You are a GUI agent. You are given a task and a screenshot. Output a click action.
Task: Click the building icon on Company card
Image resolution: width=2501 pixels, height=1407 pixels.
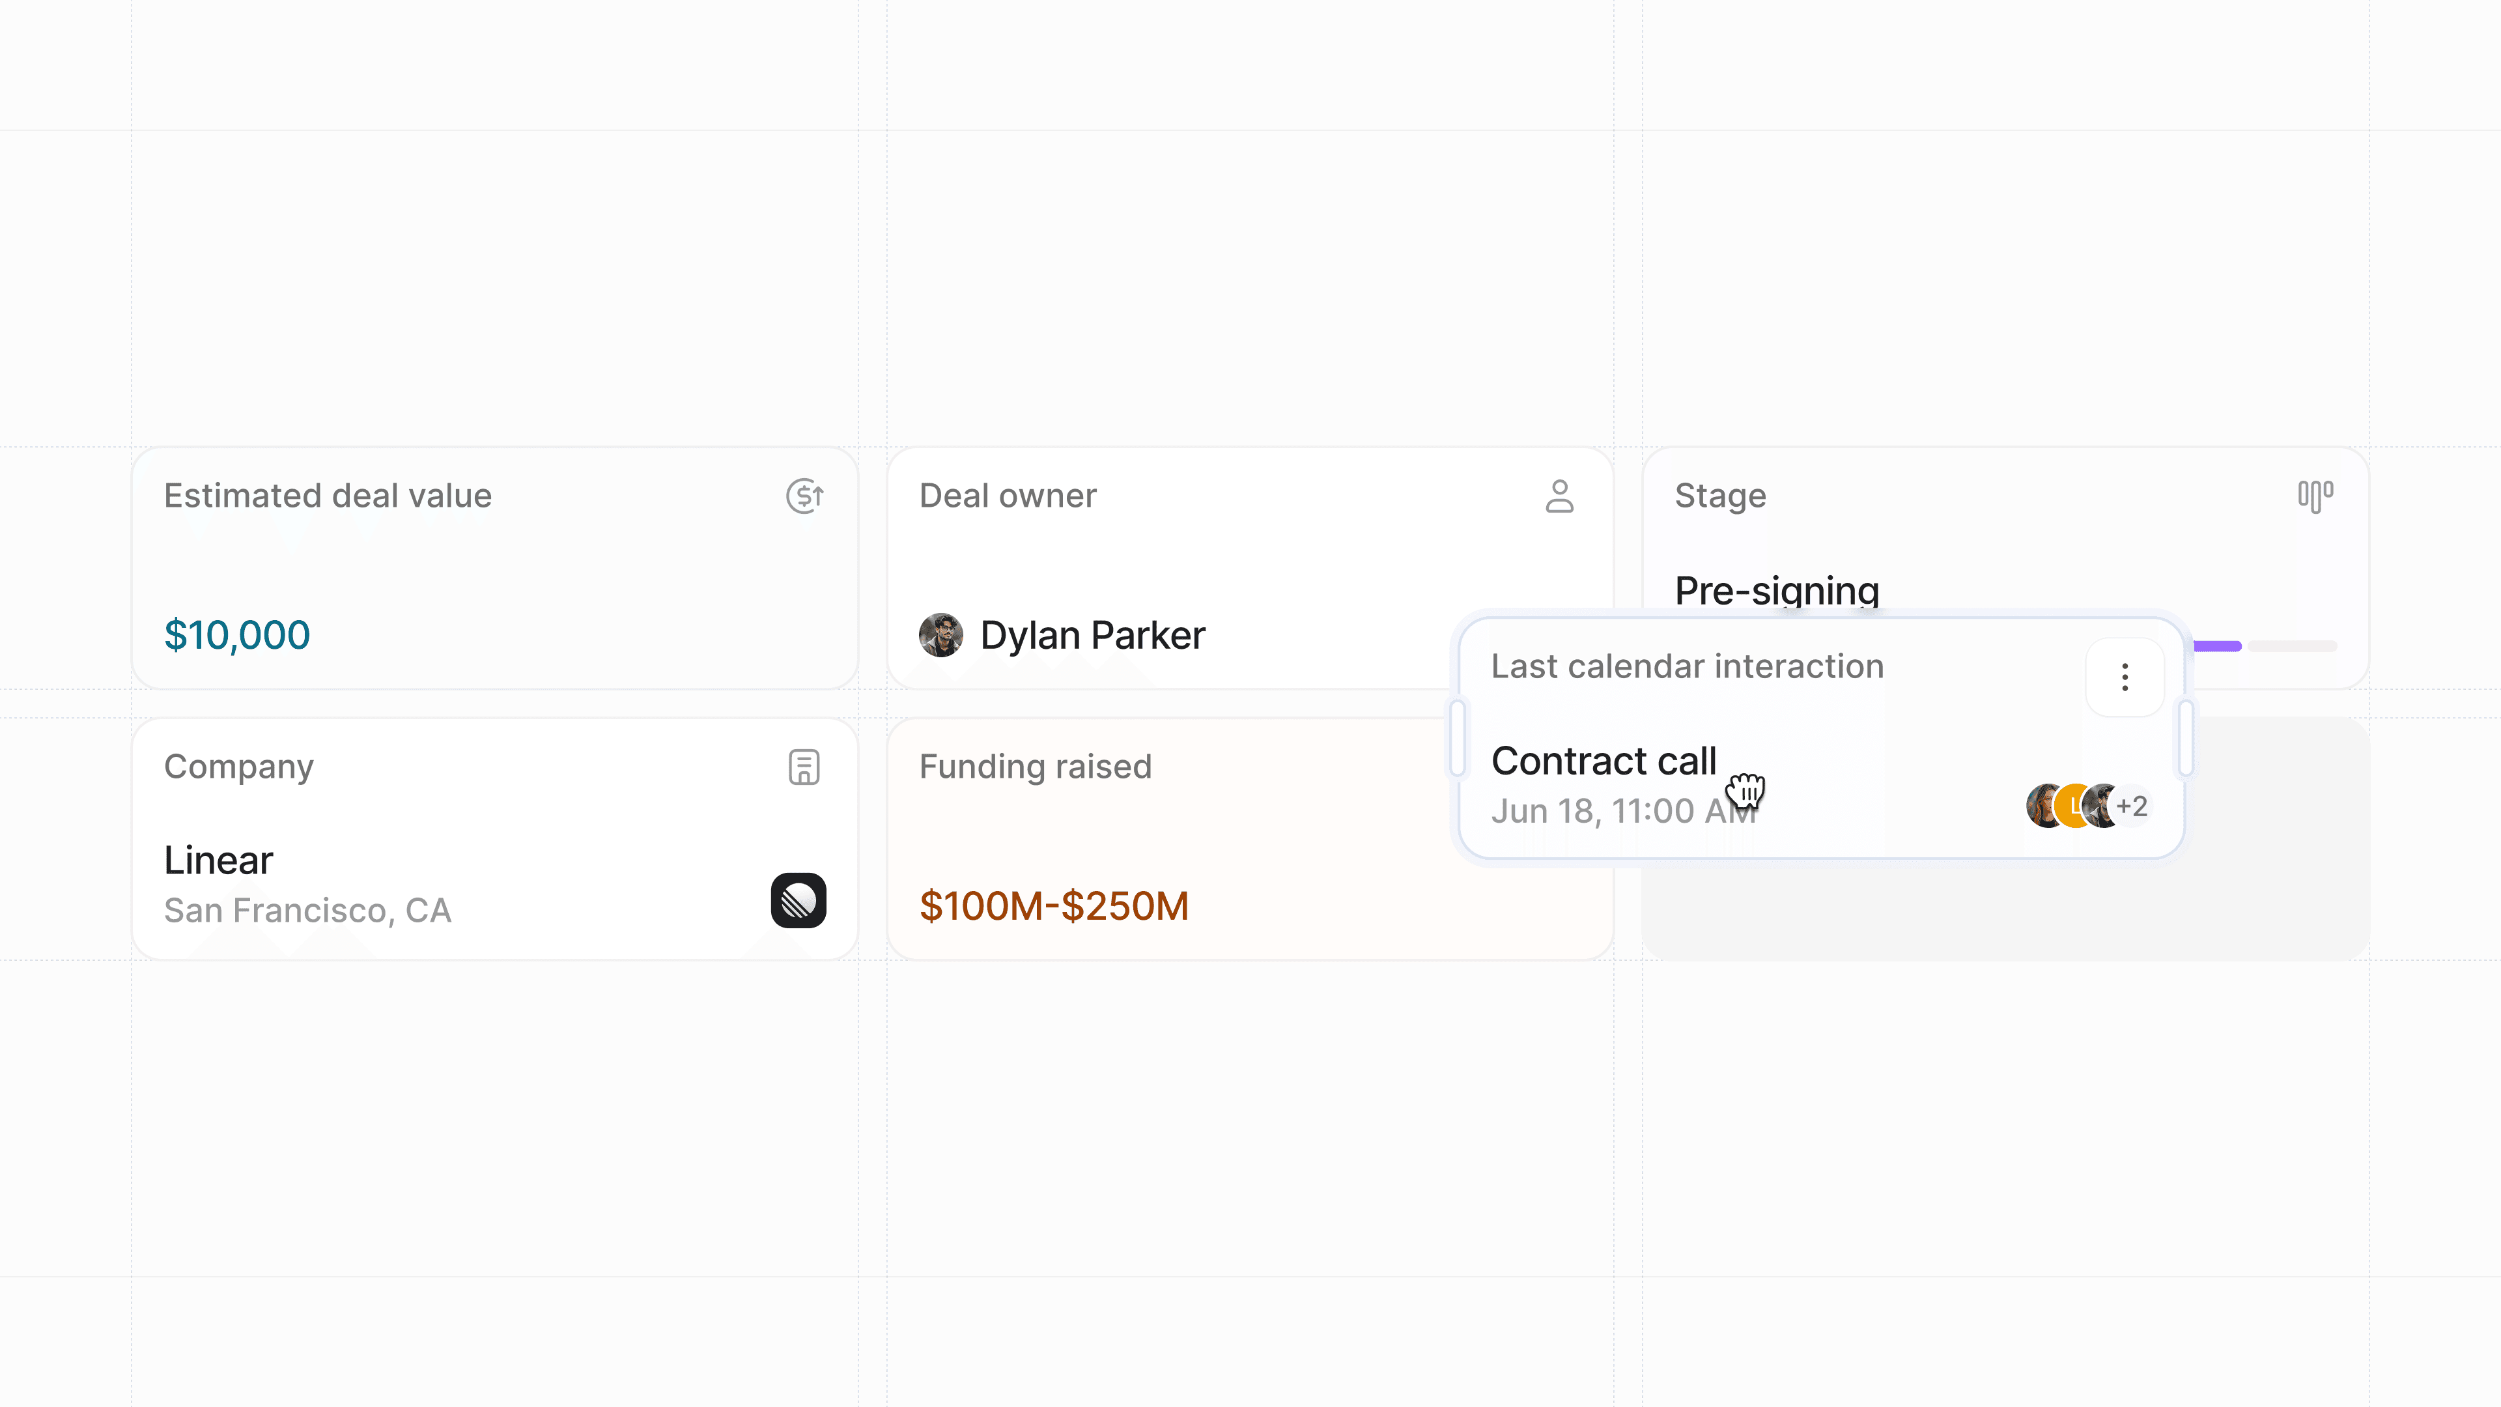804,767
